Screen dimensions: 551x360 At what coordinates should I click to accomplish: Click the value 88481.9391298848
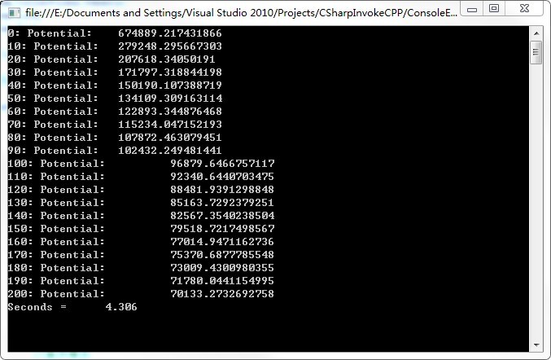coord(222,189)
